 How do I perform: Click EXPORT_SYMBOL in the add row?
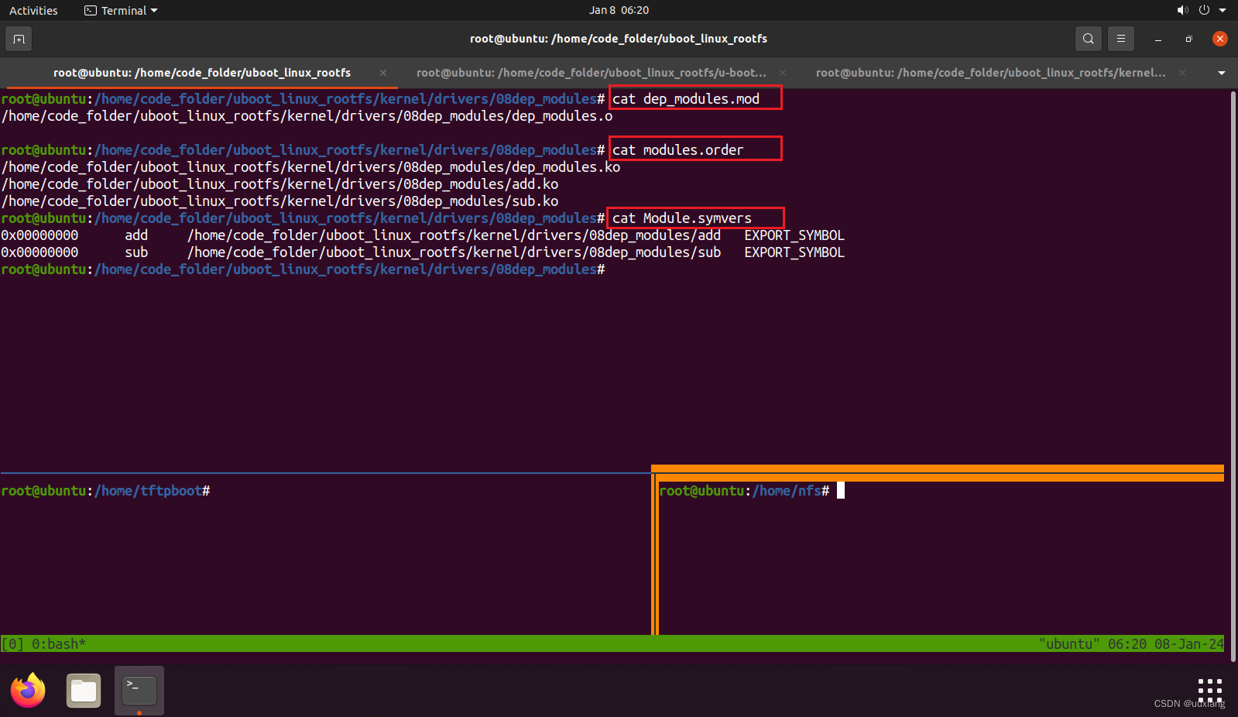point(794,235)
